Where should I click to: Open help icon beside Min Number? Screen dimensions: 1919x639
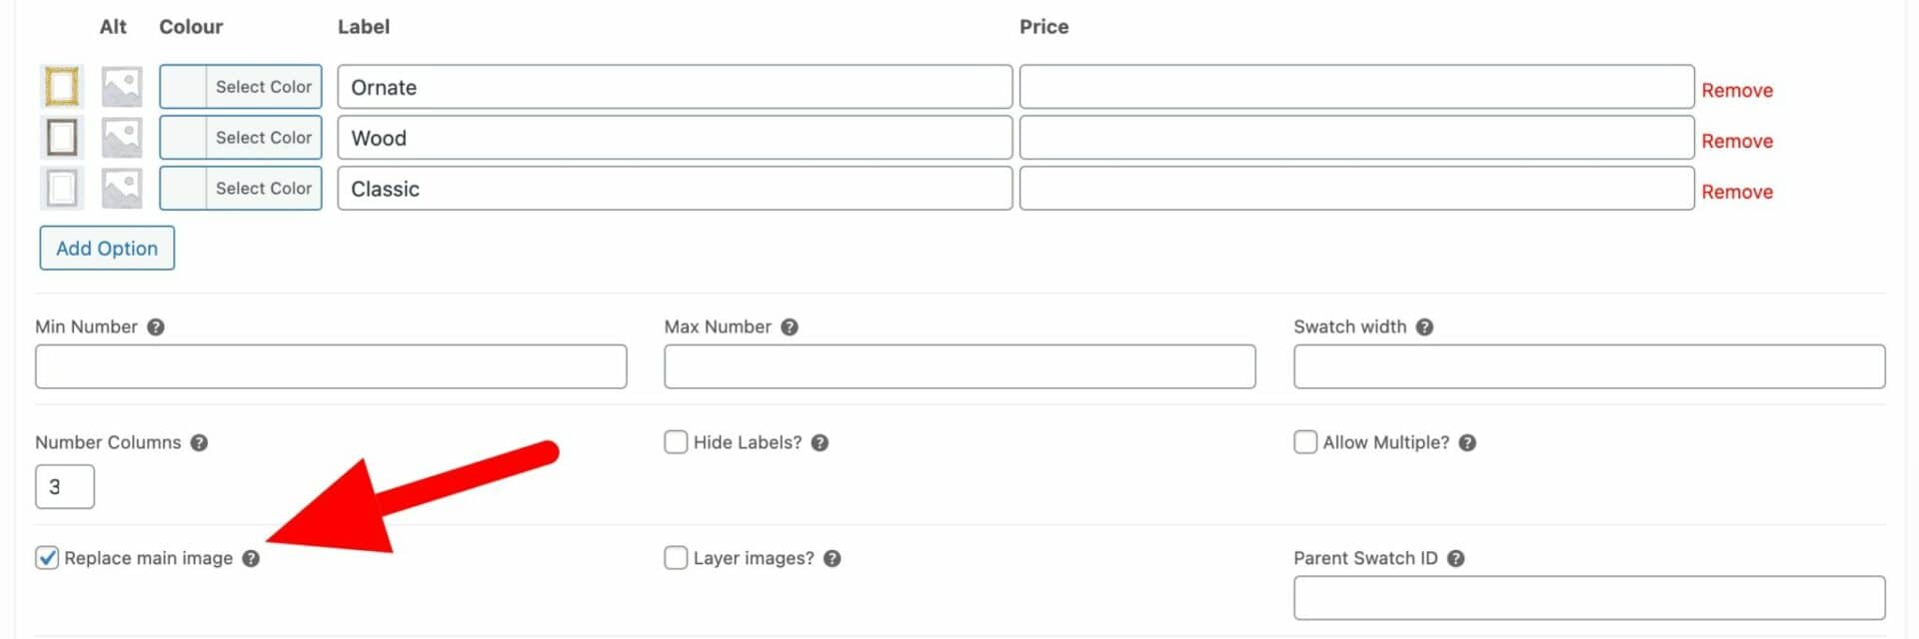coord(156,326)
